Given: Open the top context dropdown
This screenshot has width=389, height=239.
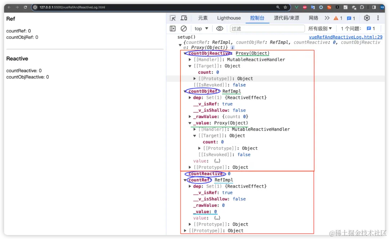Looking at the screenshot, I should pos(201,28).
